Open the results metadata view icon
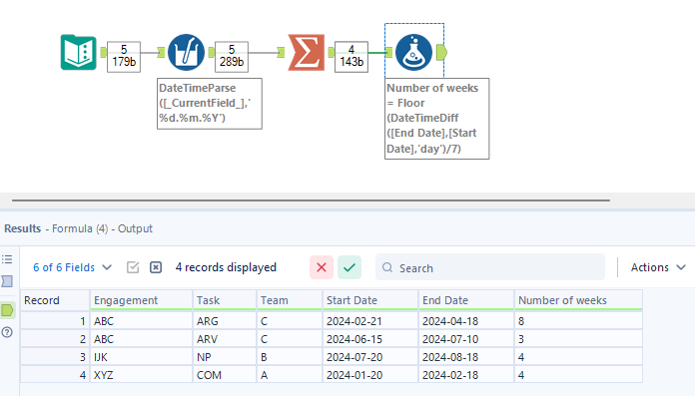The image size is (695, 396). 7,281
